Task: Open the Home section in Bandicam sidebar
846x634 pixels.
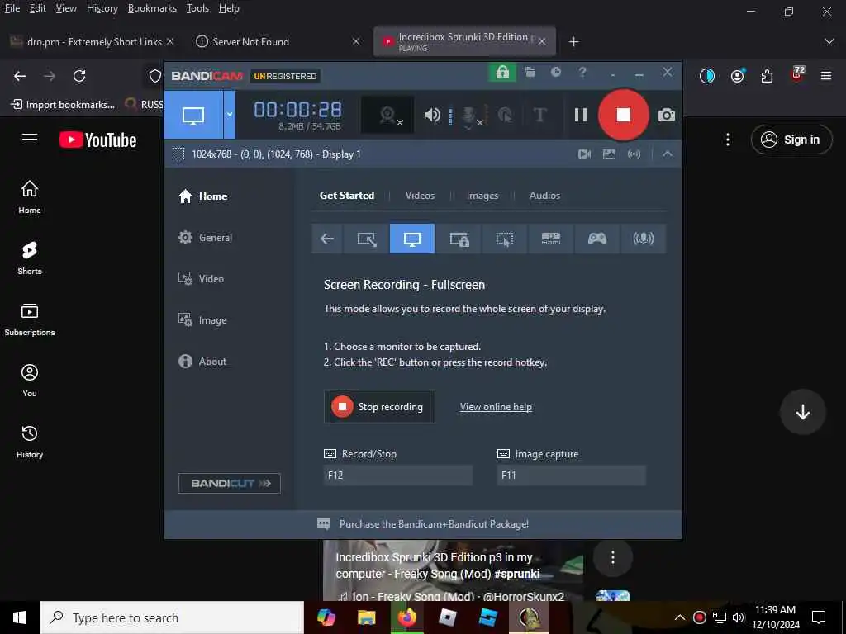Action: (x=203, y=196)
